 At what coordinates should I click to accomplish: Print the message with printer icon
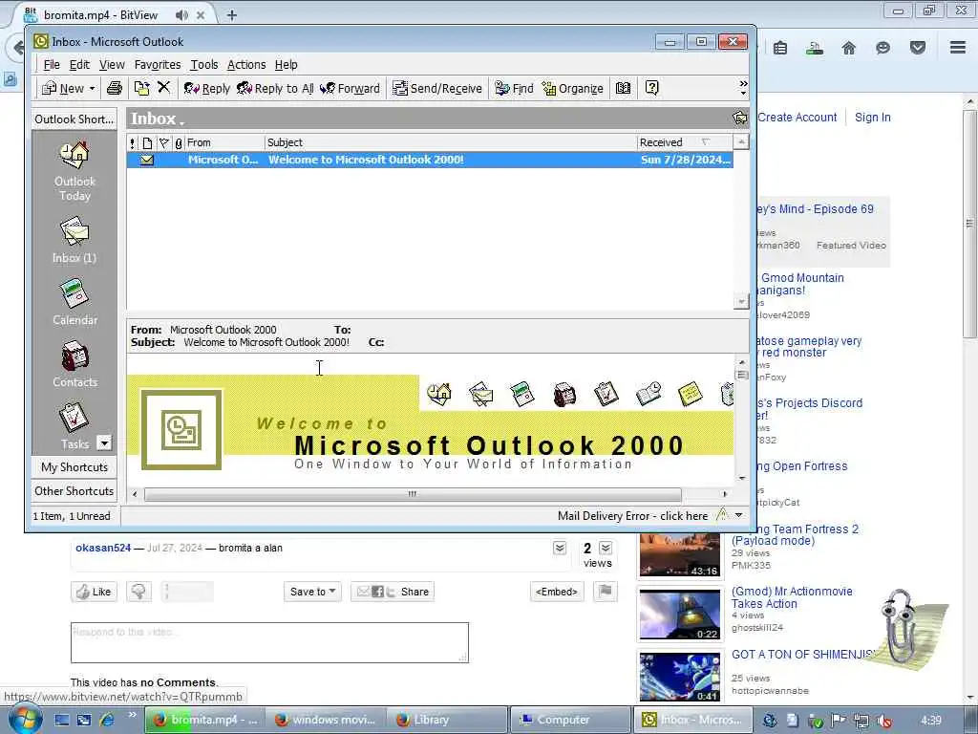pyautogui.click(x=115, y=88)
